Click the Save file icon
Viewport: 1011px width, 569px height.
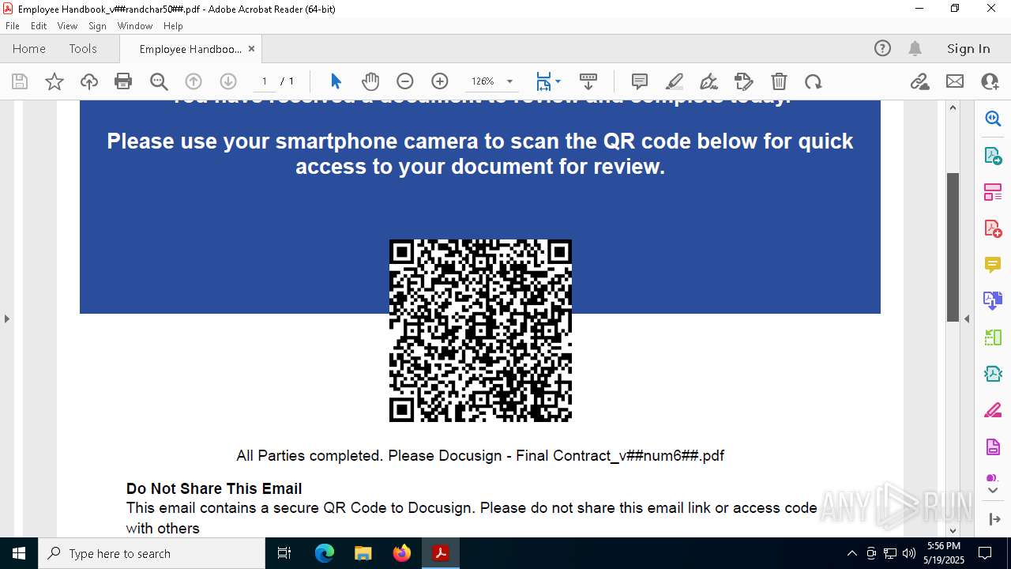20,81
